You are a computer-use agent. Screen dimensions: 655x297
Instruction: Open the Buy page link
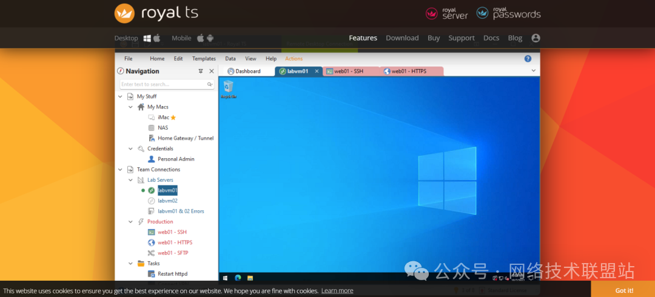[x=434, y=38]
